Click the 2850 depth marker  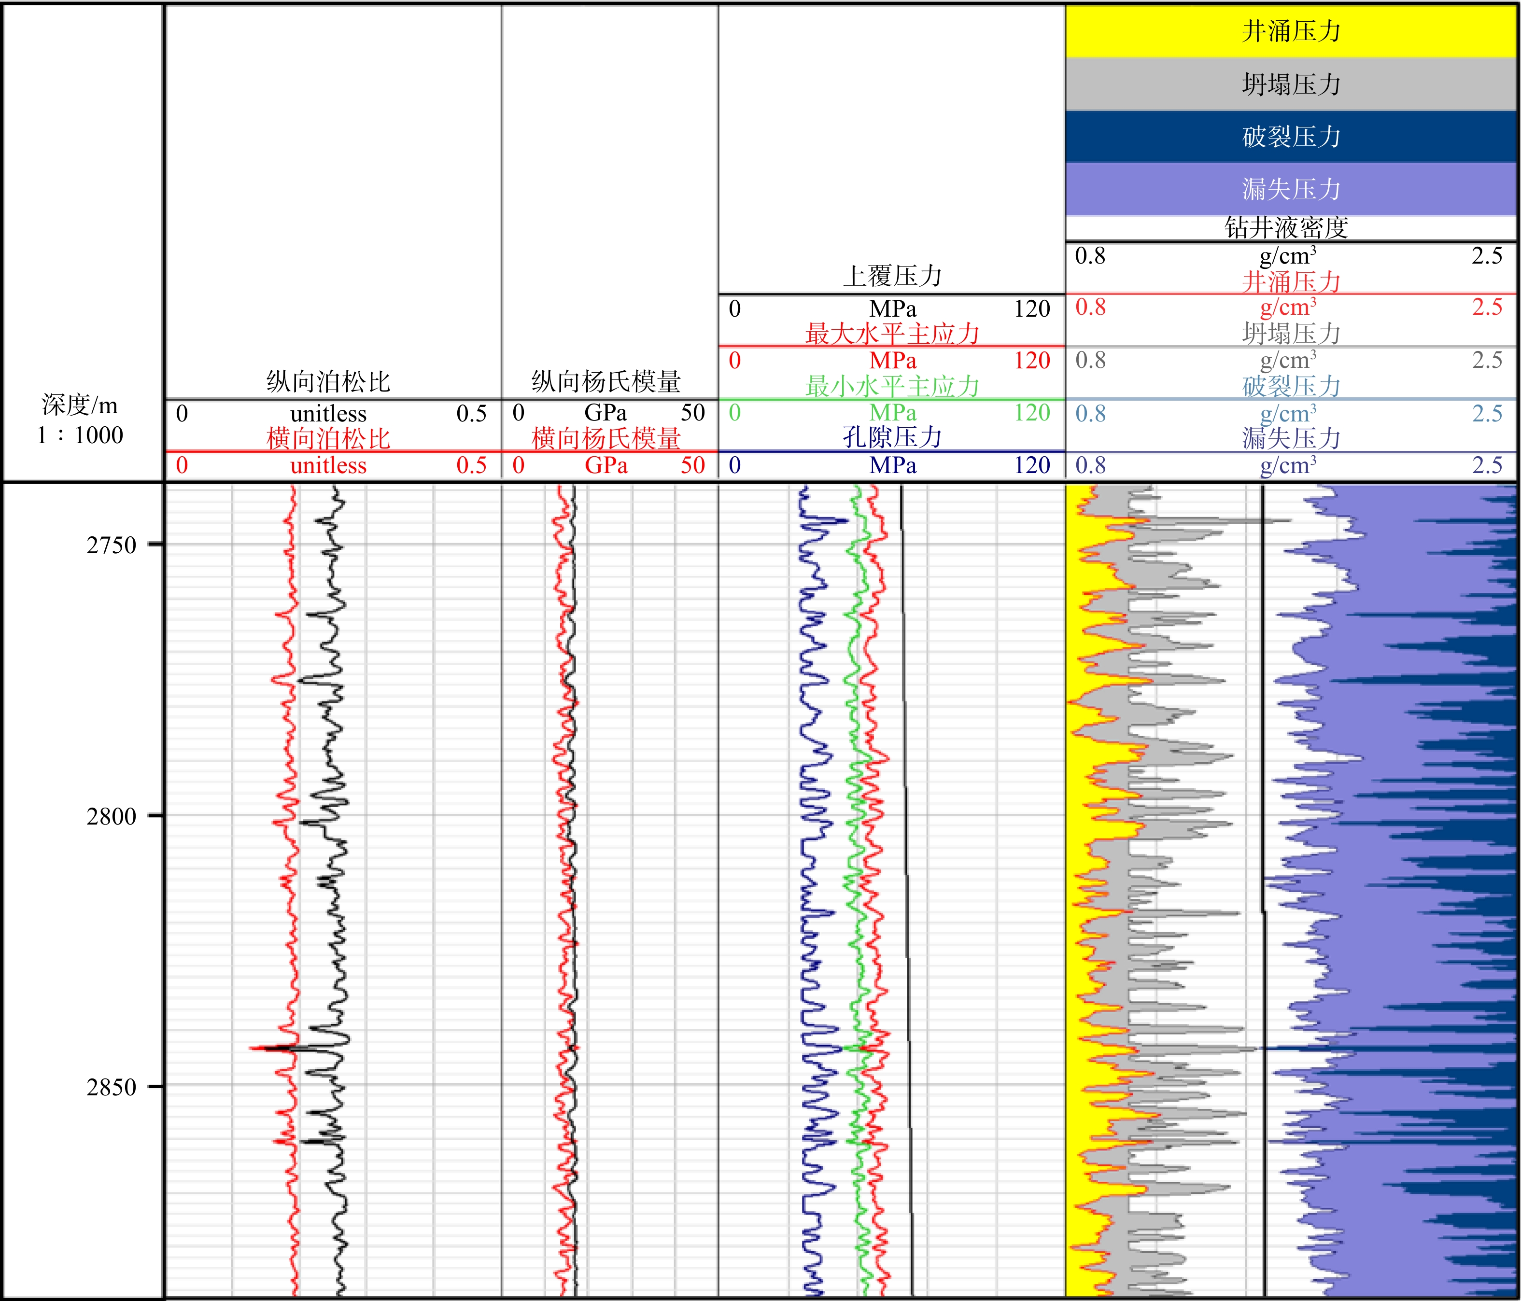(x=112, y=1087)
